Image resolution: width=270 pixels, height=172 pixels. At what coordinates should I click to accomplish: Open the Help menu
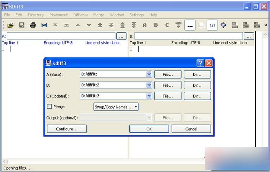(x=153, y=15)
